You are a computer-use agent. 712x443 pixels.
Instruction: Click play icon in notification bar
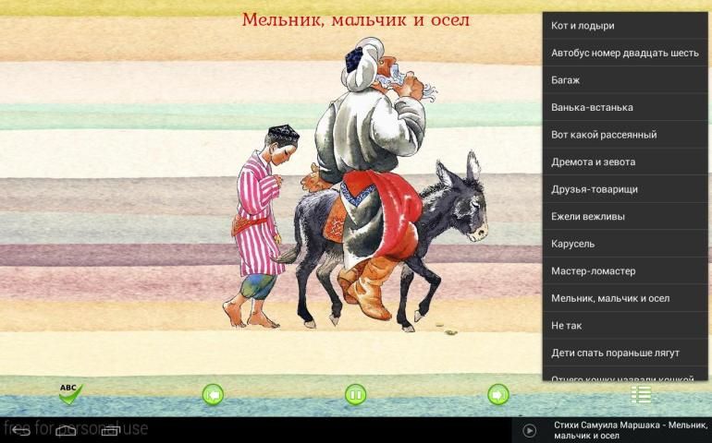(530, 430)
